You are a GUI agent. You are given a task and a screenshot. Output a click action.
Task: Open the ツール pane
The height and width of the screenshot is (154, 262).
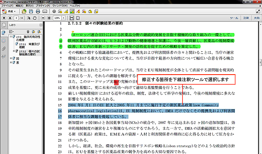pyautogui.click(x=234, y=18)
